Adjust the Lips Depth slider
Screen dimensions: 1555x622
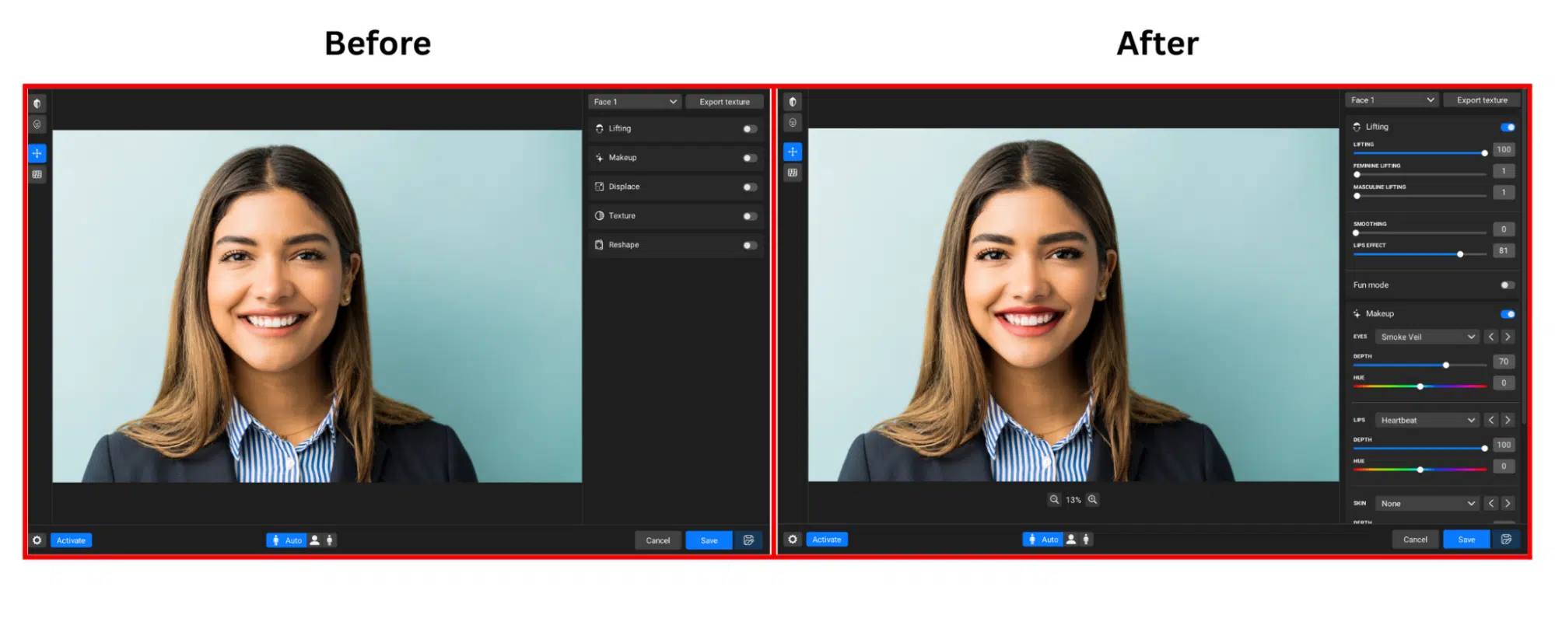pos(1420,449)
